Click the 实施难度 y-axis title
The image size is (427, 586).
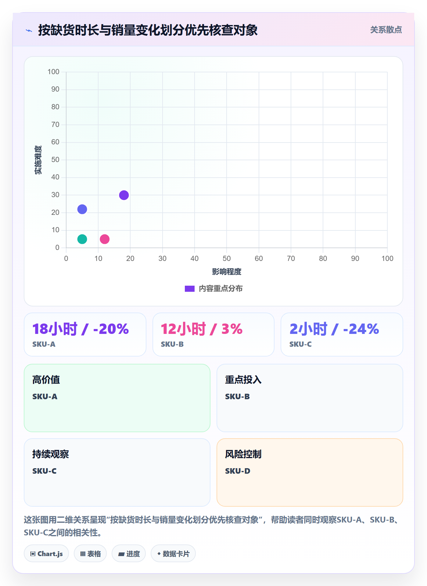[x=38, y=160]
